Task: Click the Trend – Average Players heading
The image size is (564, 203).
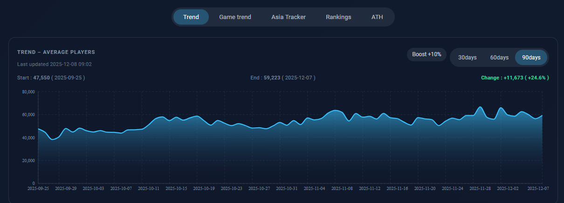Action: (56, 52)
